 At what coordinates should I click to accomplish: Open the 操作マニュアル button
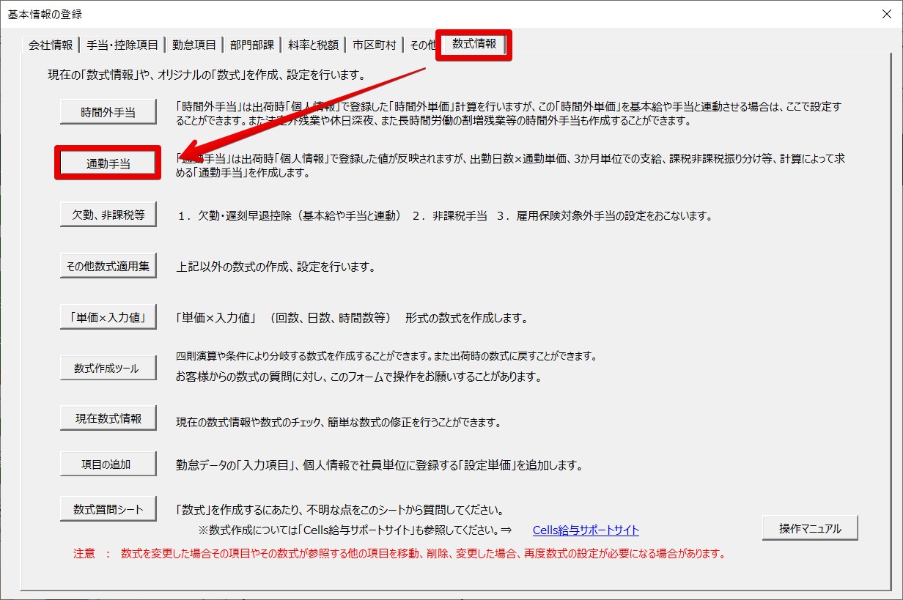pos(809,528)
